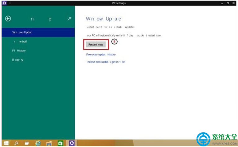Click the back arrow in the sidebar
238x147 pixels.
(8, 19)
